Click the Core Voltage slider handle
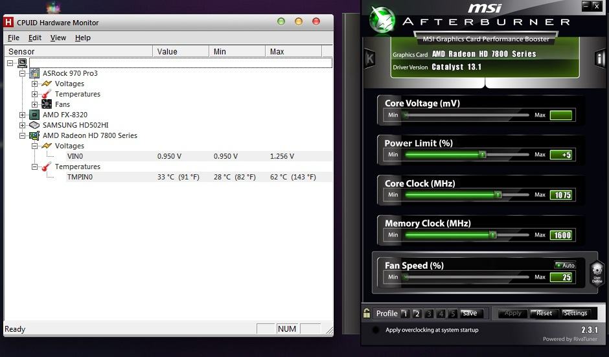609x357 pixels. 406,115
